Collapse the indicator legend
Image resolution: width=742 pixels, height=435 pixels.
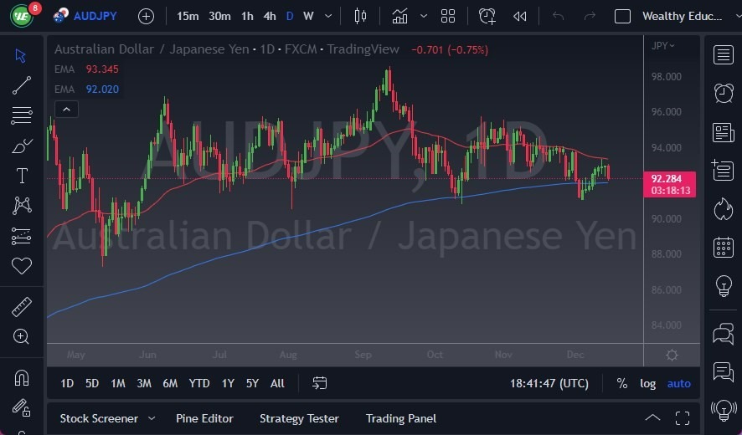(67, 110)
